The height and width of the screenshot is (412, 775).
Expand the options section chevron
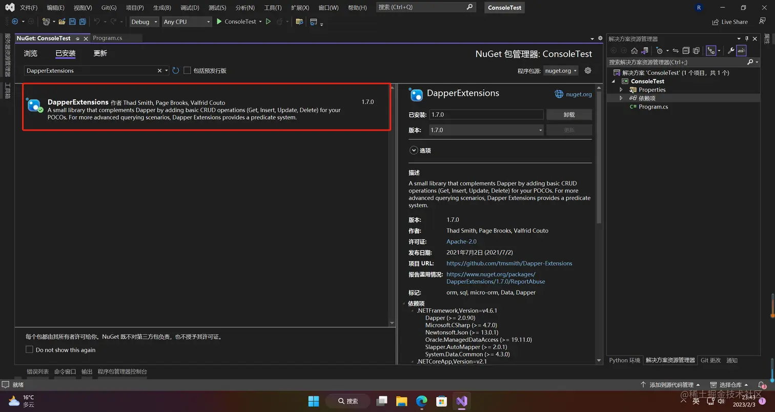[x=414, y=150]
